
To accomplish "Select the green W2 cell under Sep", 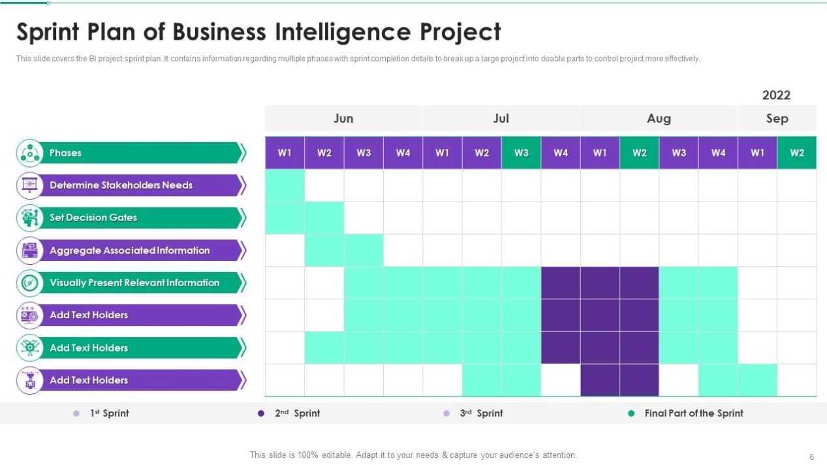I will click(797, 153).
